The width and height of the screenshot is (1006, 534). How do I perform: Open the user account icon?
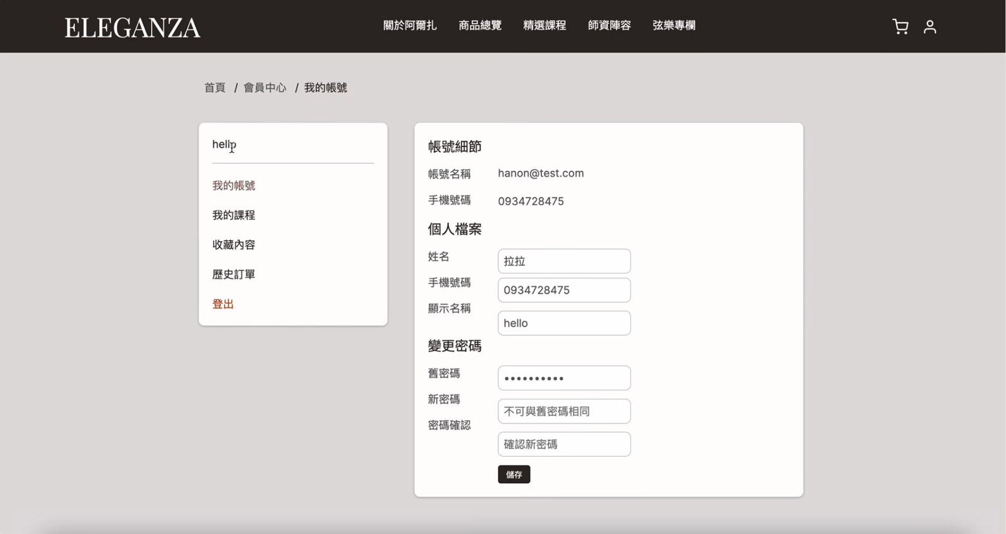[930, 26]
